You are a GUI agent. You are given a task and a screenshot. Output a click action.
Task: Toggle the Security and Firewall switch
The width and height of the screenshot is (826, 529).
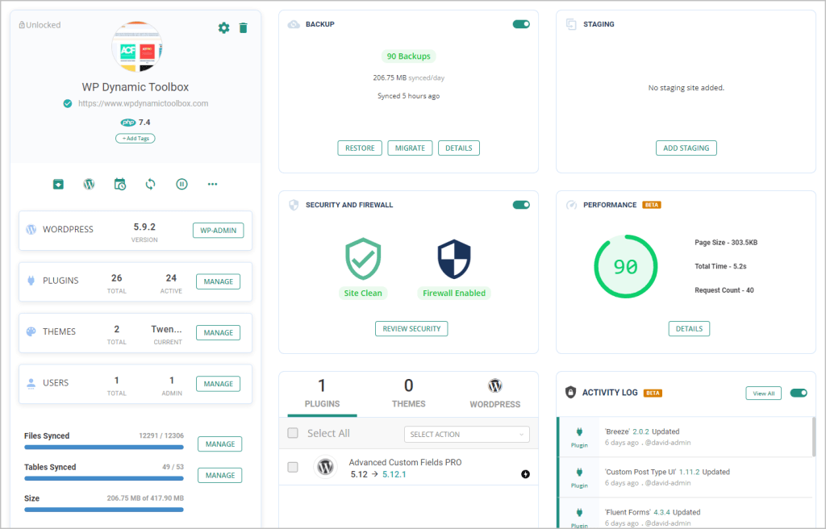tap(521, 205)
